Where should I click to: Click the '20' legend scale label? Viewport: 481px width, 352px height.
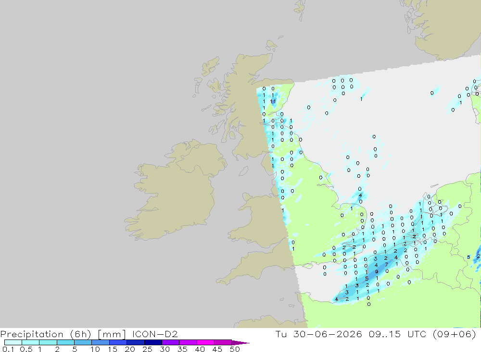tap(130, 349)
